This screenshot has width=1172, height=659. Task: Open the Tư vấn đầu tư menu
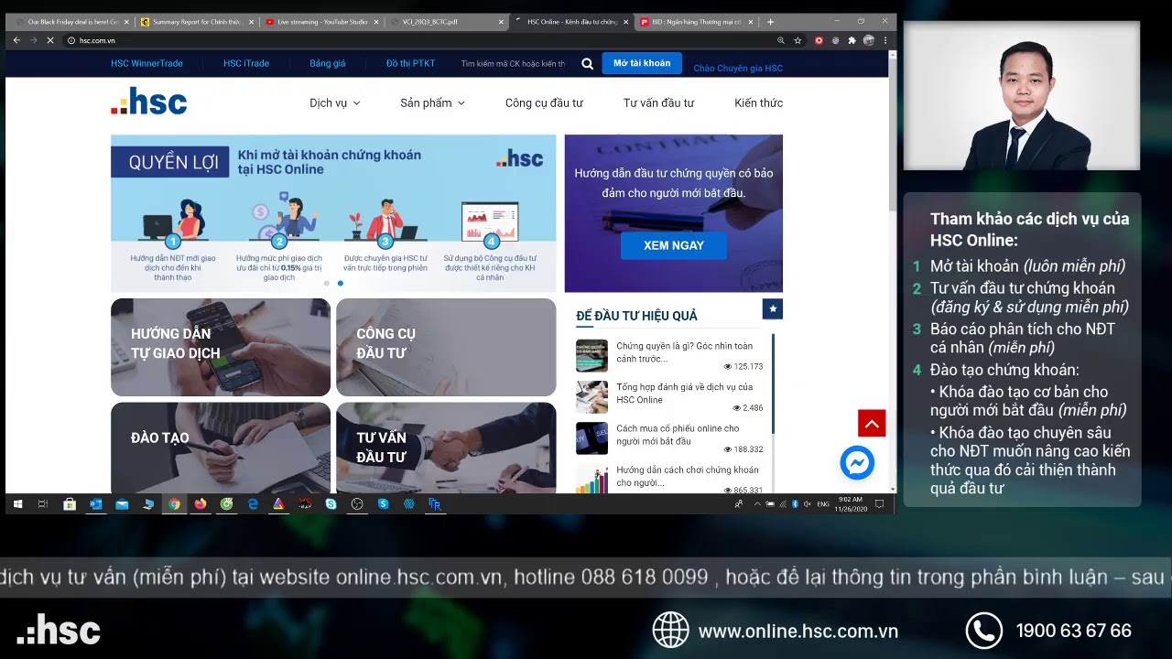point(658,103)
